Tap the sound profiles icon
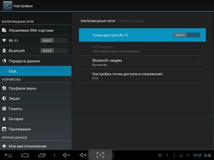 (x=4, y=88)
